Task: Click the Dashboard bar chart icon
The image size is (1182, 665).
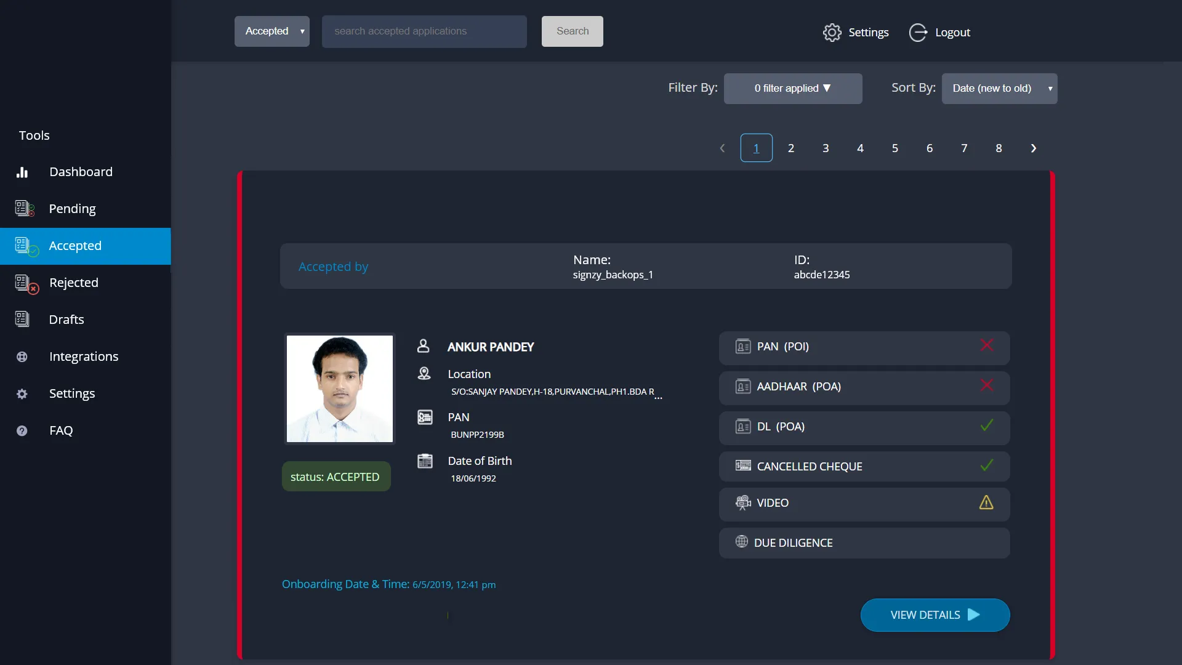Action: coord(22,172)
